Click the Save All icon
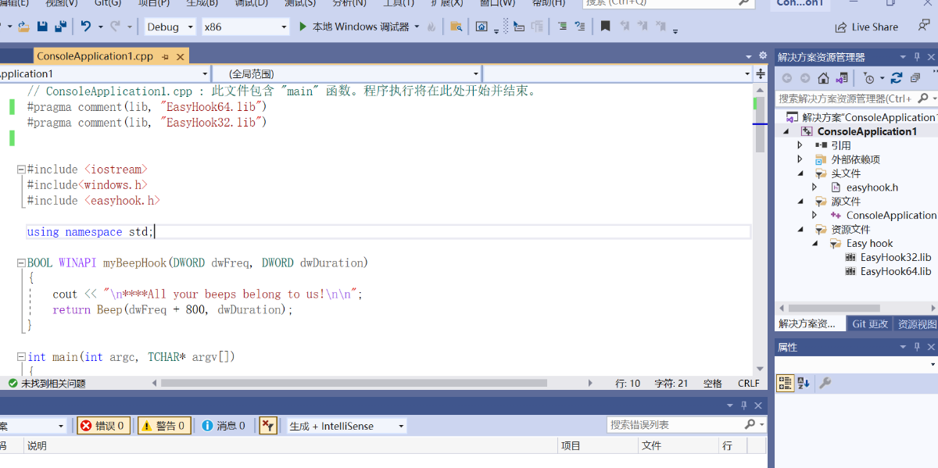This screenshot has height=468, width=938. [x=60, y=27]
